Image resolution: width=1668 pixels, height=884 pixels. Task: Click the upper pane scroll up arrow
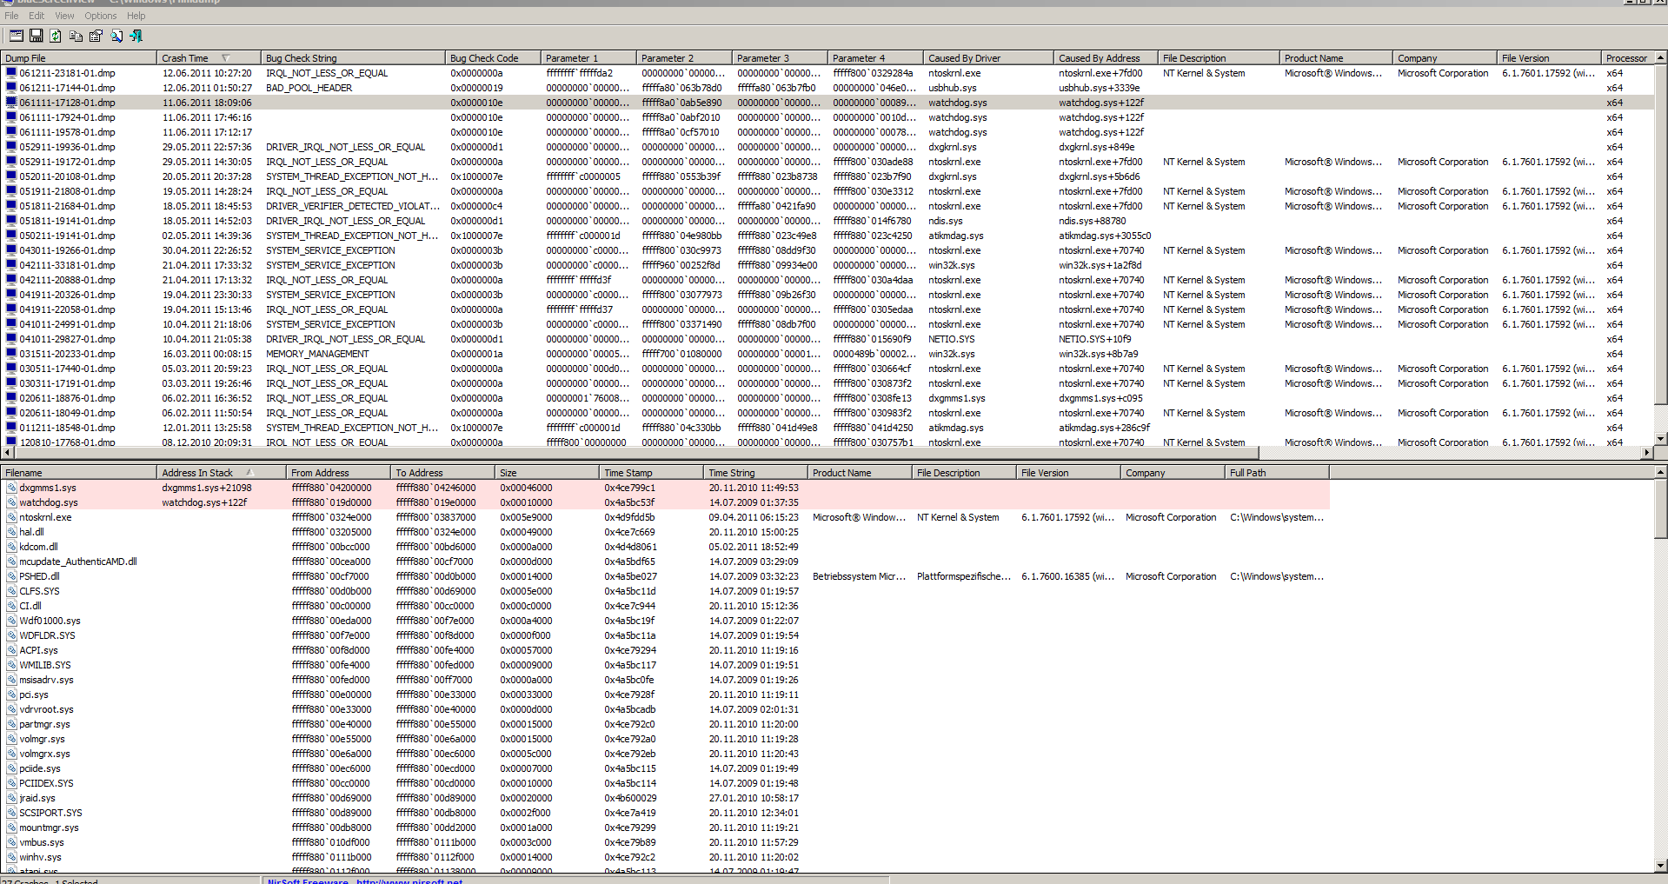click(x=1660, y=57)
